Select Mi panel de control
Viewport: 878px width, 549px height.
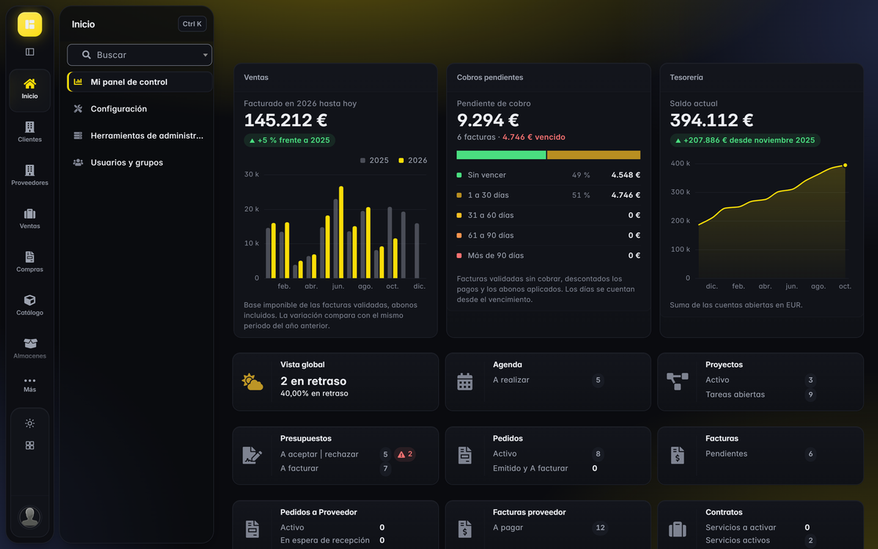point(140,82)
